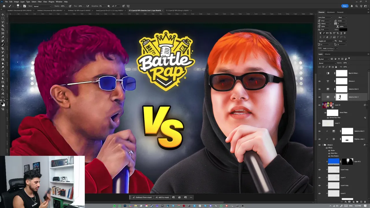370x208 pixels.
Task: Select the Crop tool
Action: click(3, 29)
